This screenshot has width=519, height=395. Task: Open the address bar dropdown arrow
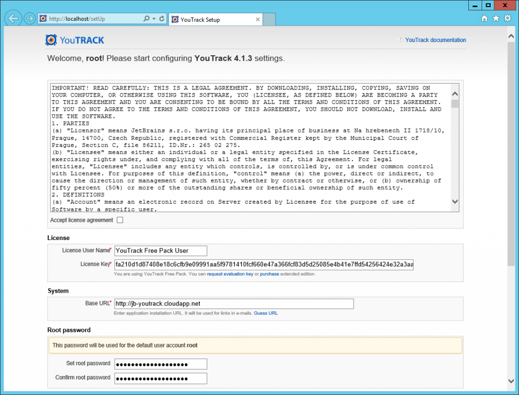(154, 19)
